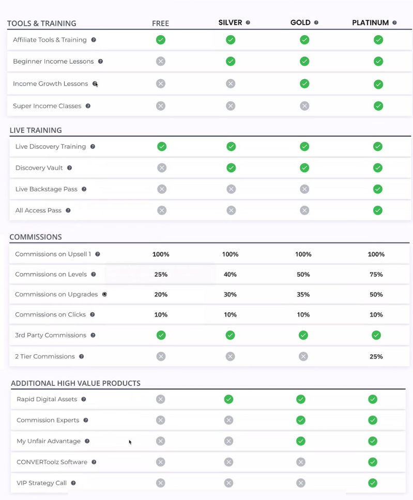Click the checkmark for Rapid Digital Assets under SILVER
Viewport: 413px width, 500px height.
click(228, 399)
